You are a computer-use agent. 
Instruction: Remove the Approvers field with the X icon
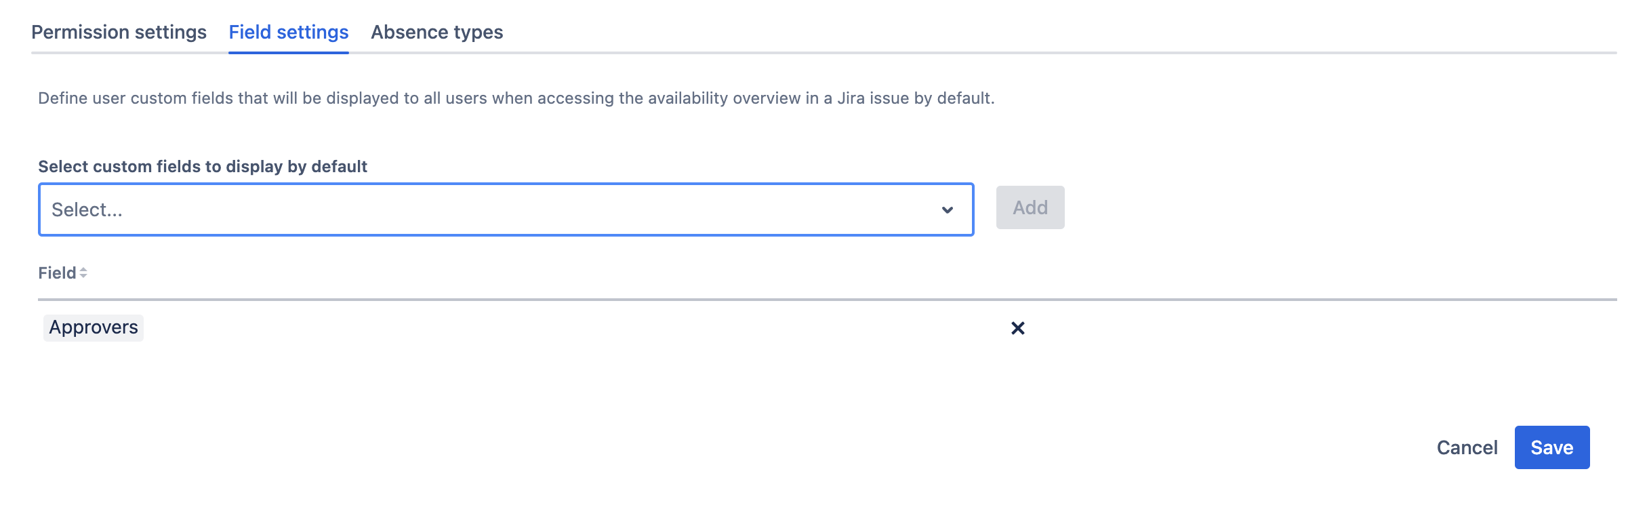(1017, 328)
